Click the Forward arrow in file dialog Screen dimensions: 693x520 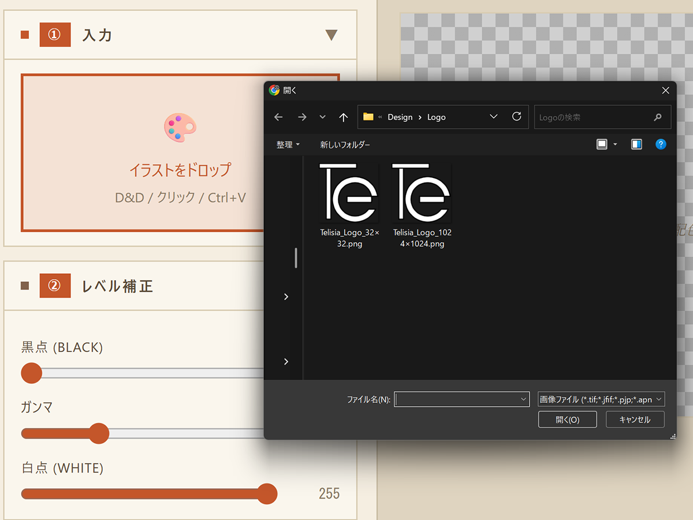click(x=302, y=117)
